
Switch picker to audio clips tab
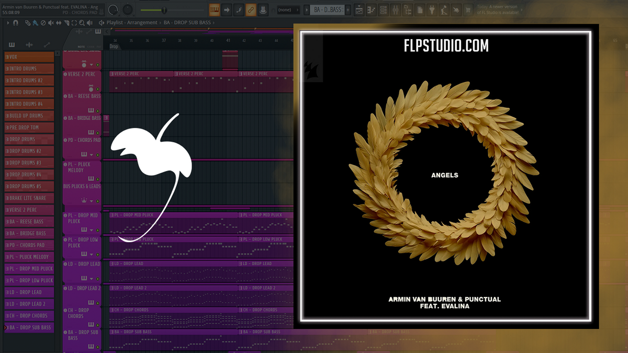[x=29, y=45]
